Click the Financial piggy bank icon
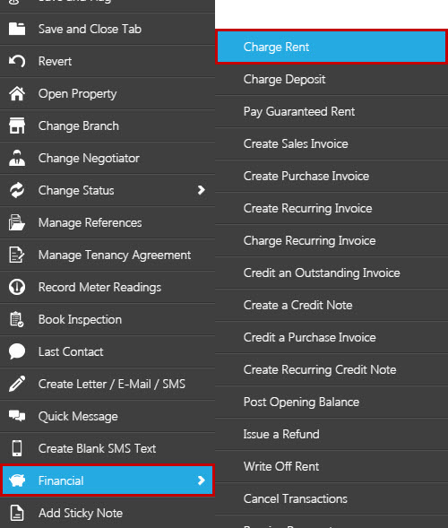The width and height of the screenshot is (448, 528). pos(17,480)
